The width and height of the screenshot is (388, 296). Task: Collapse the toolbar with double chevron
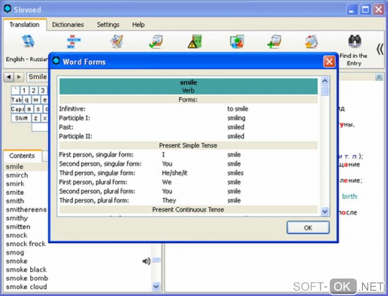click(x=380, y=49)
